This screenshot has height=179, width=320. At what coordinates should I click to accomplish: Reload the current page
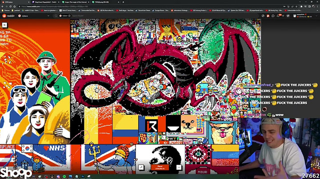pos(10,7)
